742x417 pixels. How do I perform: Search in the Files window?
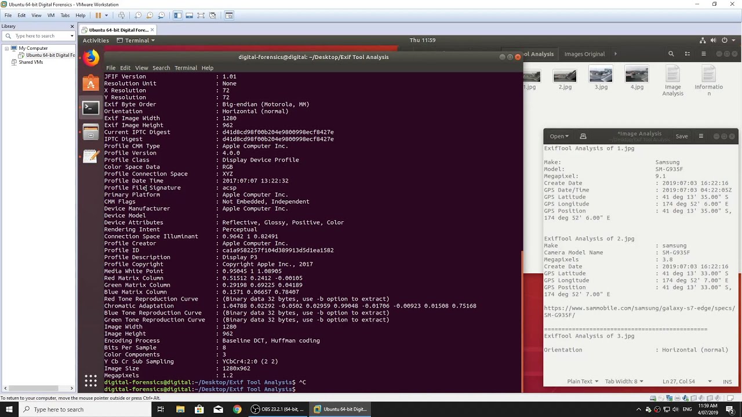[671, 54]
